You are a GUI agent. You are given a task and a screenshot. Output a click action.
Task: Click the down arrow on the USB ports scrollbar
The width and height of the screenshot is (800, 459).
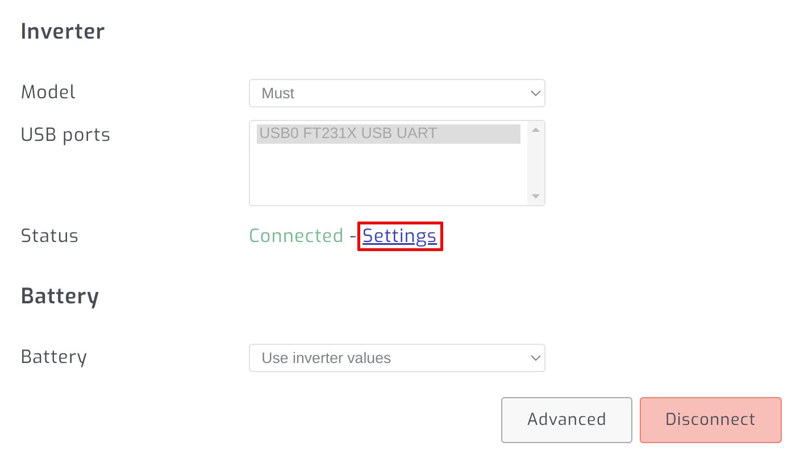[x=536, y=196]
